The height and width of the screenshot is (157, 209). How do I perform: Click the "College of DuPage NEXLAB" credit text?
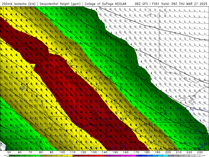(106, 4)
